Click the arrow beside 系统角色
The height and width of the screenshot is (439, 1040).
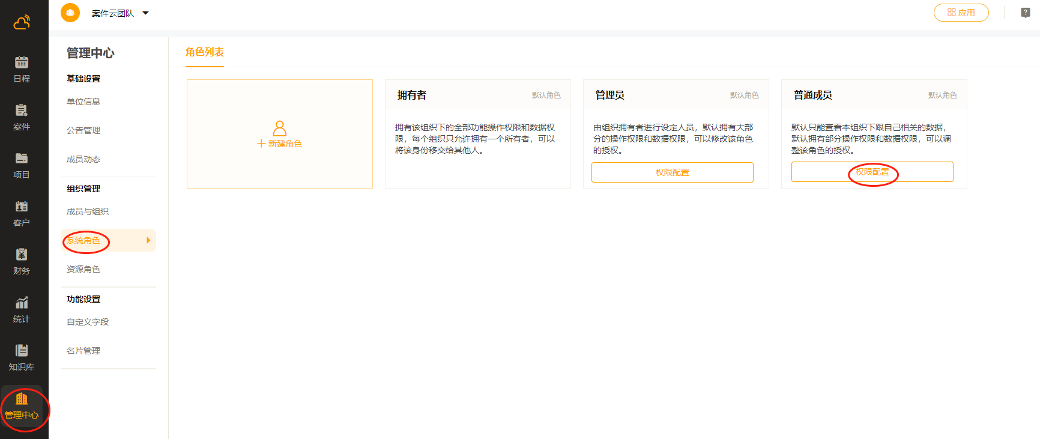(148, 240)
